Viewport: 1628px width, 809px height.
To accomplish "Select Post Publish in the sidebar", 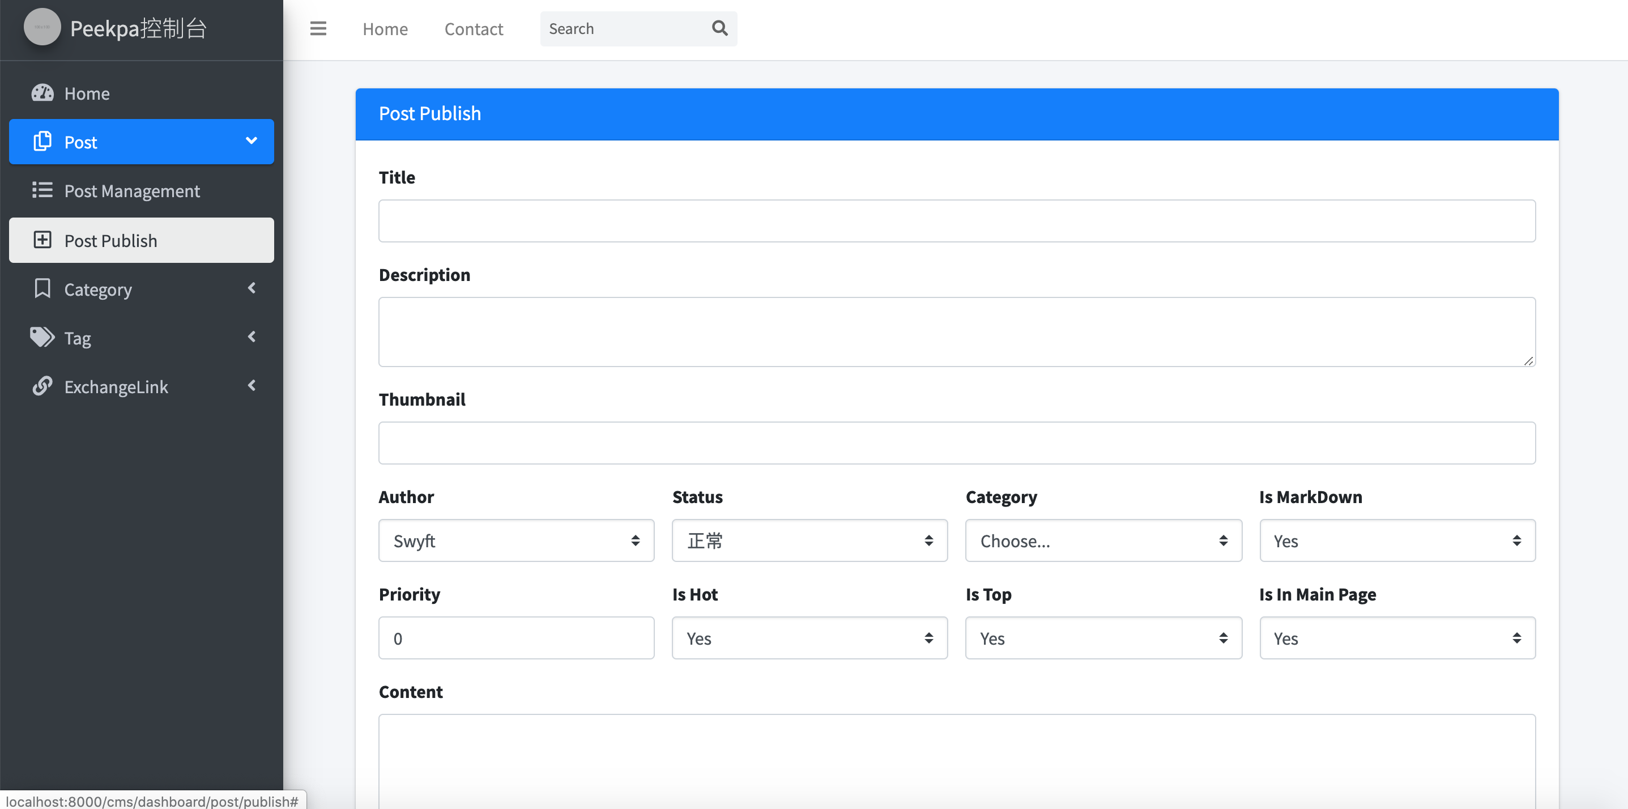I will pyautogui.click(x=142, y=240).
